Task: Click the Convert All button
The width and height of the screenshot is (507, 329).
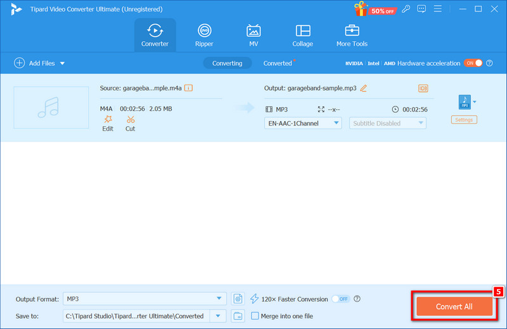Action: coord(454,306)
